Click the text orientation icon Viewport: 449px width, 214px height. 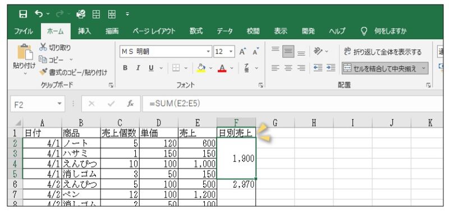pyautogui.click(x=317, y=52)
